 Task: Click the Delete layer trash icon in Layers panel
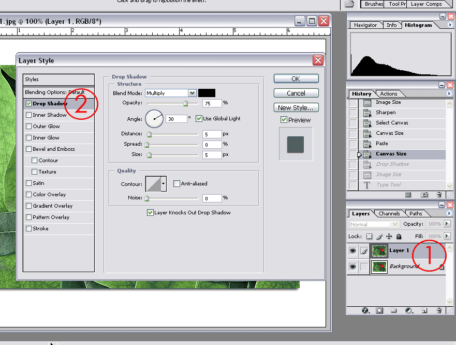click(439, 310)
